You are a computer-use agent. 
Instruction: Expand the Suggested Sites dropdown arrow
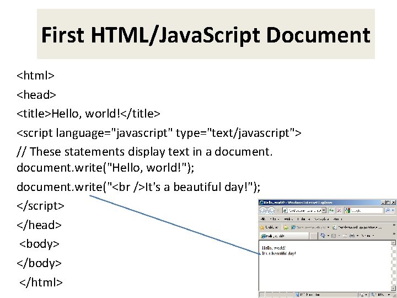[x=329, y=227]
